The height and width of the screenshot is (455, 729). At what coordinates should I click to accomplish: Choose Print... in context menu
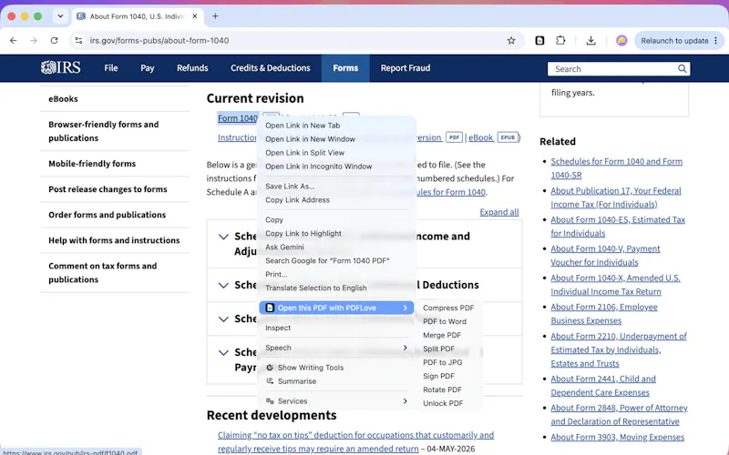(336, 274)
